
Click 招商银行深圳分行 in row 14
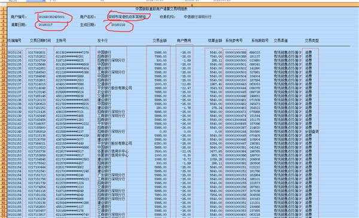(111, 60)
